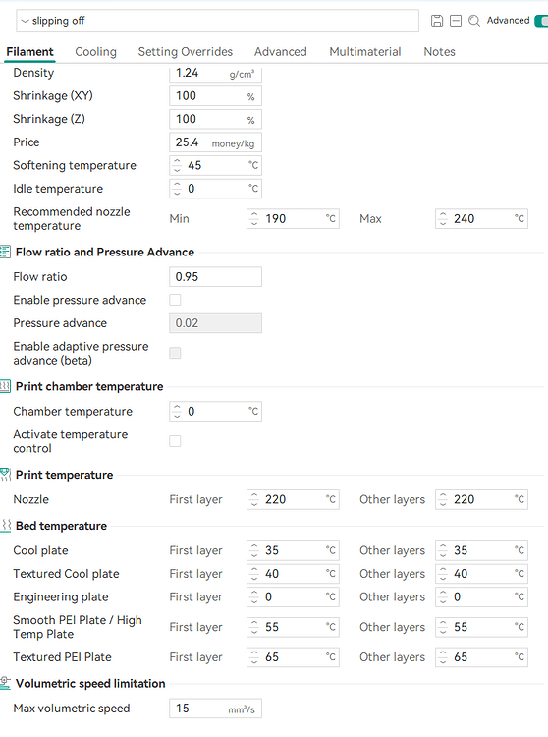
Task: Switch to the Cooling tab
Action: click(96, 52)
